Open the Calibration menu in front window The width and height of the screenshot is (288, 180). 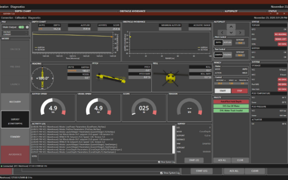(21, 18)
